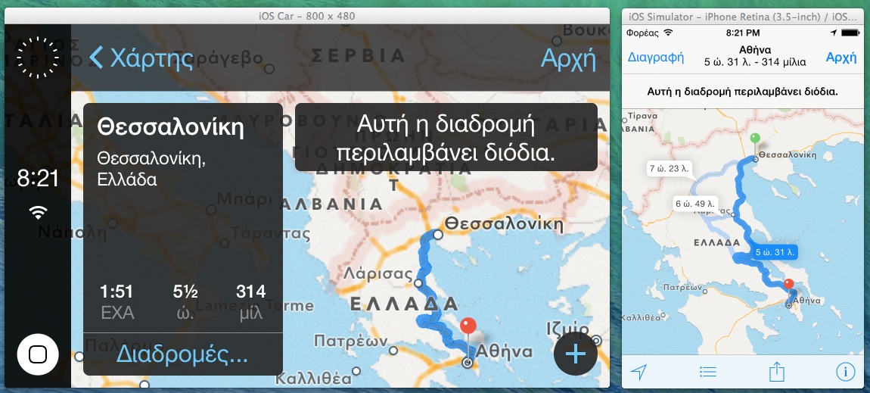
Task: Open the info icon in iPhone toolbar
Action: [844, 371]
